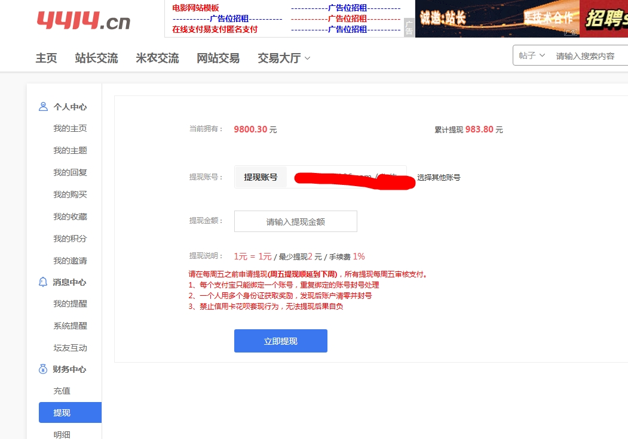Focus the 请输入提现金额 input field
Viewport: 628px width, 439px height.
pos(295,221)
